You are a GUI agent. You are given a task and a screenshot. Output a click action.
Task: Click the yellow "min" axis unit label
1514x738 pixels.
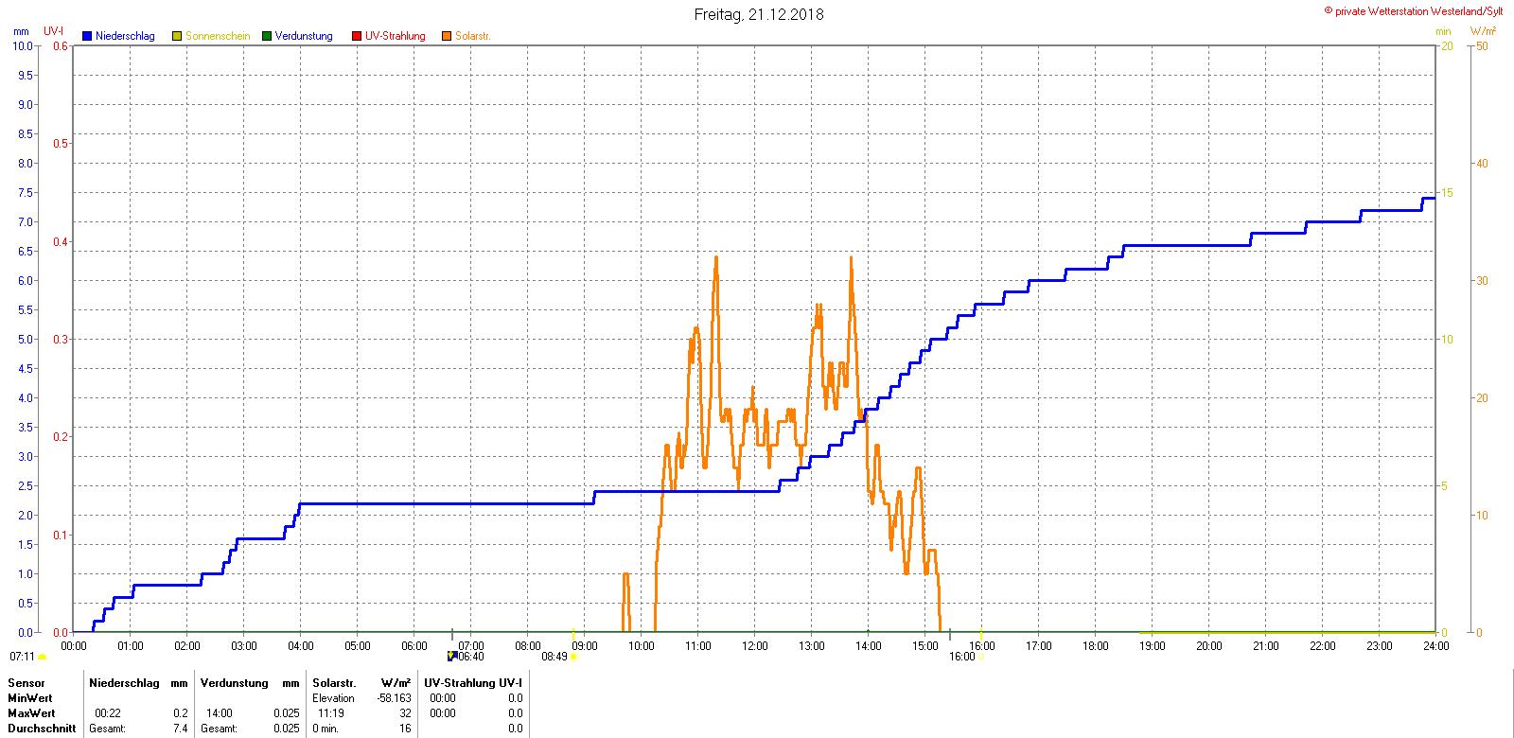[1443, 31]
